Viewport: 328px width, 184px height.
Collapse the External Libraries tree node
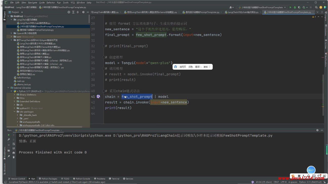coord(8,88)
